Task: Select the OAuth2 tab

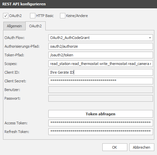Action: pos(35,26)
